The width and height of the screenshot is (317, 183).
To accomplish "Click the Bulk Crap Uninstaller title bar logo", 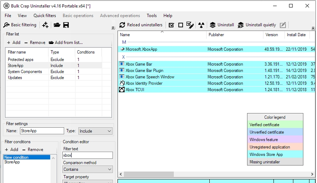I will pyautogui.click(x=6, y=6).
